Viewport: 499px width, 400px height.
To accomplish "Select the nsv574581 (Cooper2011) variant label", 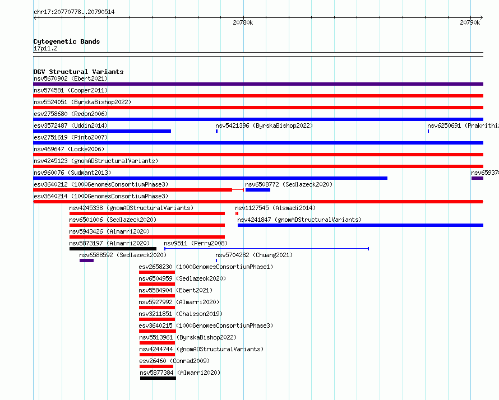I will click(x=71, y=90).
